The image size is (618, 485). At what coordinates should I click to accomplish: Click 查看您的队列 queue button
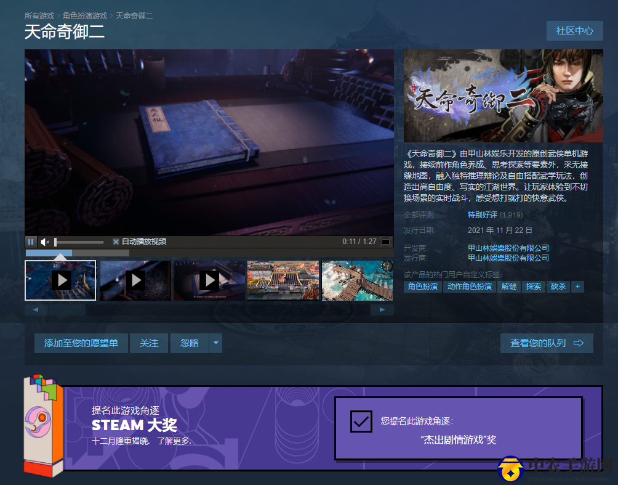(547, 343)
